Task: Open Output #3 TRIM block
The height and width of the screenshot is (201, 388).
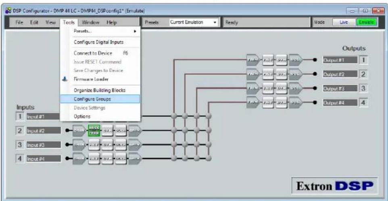Action: (x=253, y=88)
